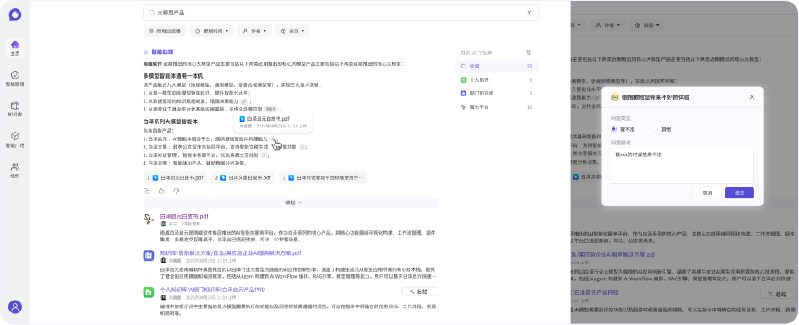Click the 总结 button in dimmed background
The height and width of the screenshot is (325, 799).
pyautogui.click(x=778, y=295)
